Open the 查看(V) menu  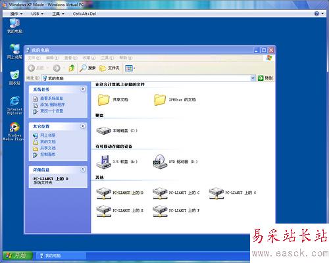70,58
